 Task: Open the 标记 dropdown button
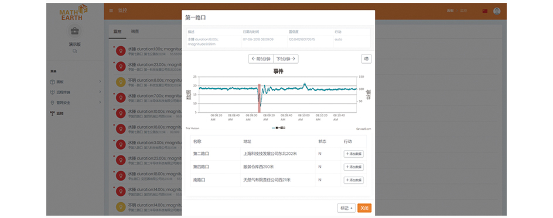[346, 208]
